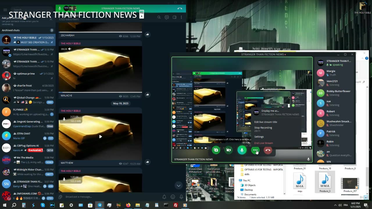Toggle the right info sidebar panel icon
372x209 pixels.
pyautogui.click(x=175, y=17)
